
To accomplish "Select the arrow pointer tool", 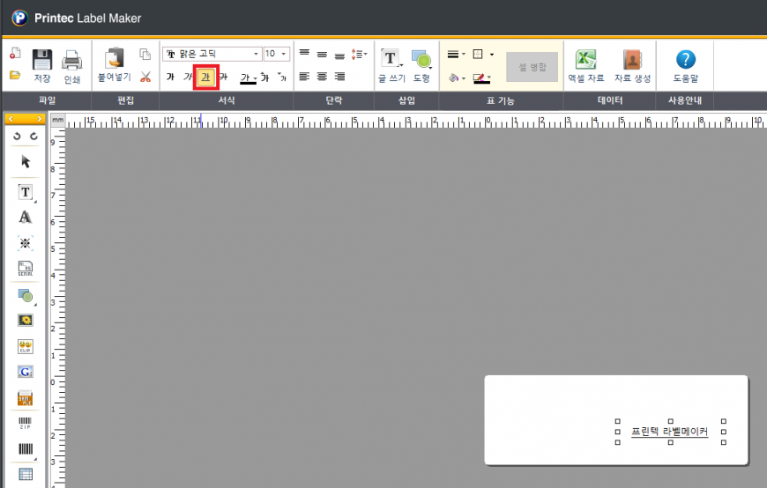I will [x=26, y=161].
